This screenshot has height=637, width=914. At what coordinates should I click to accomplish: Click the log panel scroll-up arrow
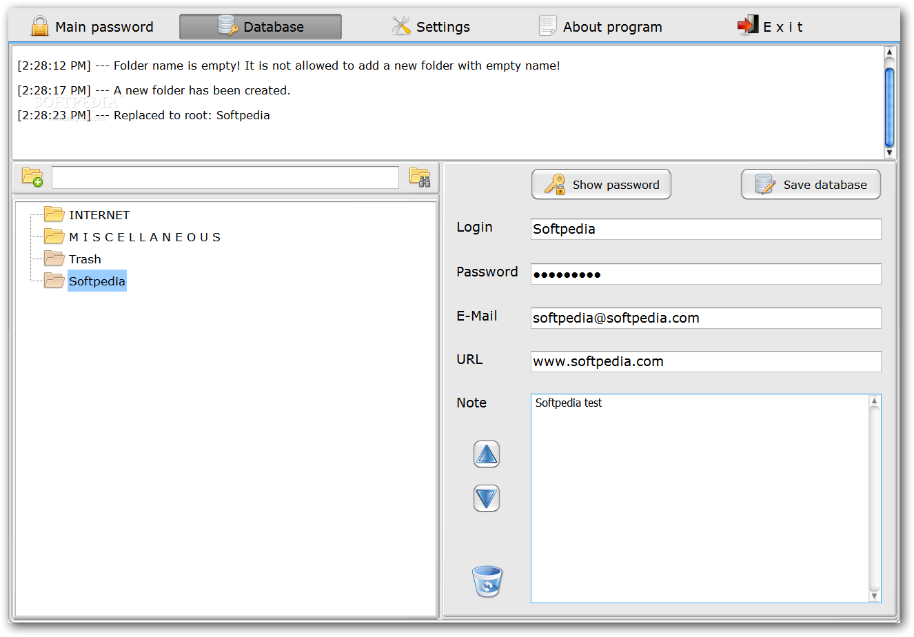click(889, 52)
